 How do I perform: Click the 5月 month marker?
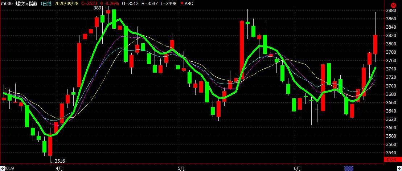point(181,168)
